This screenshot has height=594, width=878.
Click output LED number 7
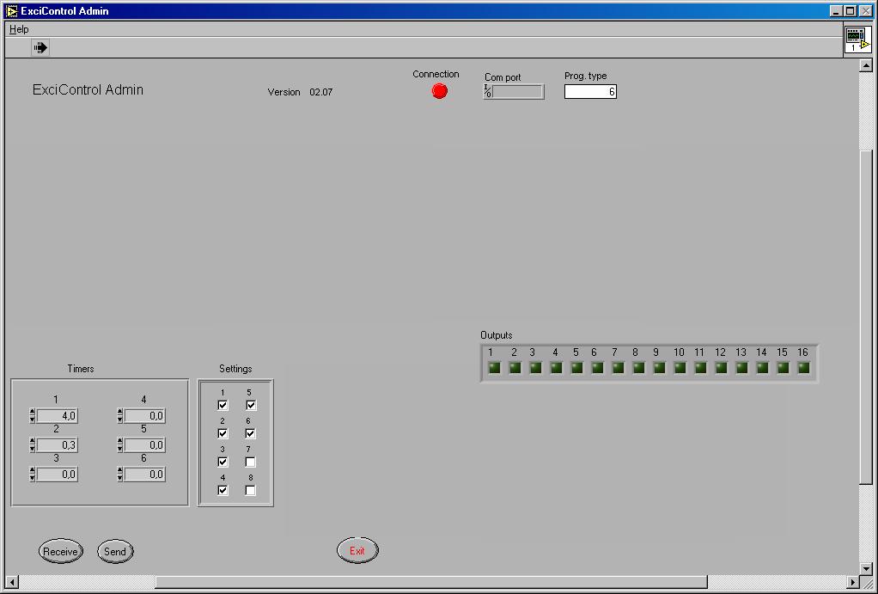click(x=619, y=368)
